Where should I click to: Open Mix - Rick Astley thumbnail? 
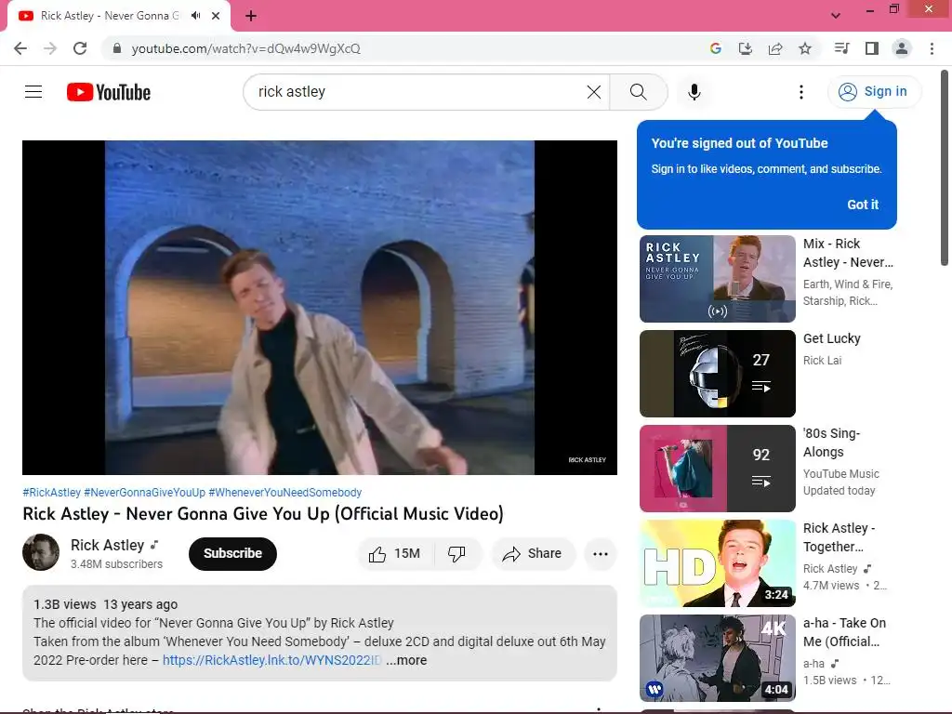coord(717,279)
